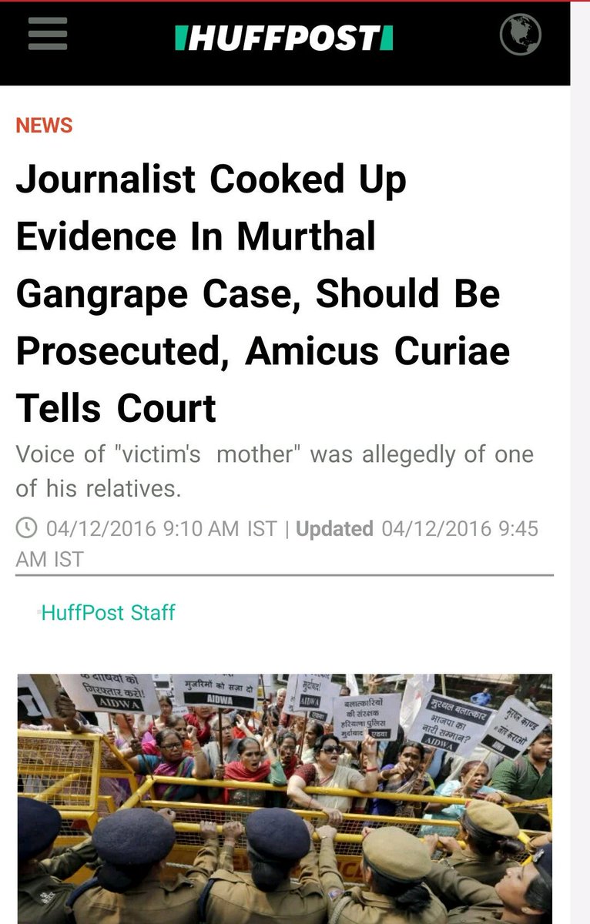Open the protest photo
590x924 pixels.
pos(284,798)
